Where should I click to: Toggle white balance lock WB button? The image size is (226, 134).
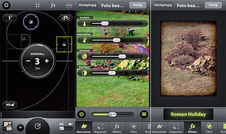tap(10, 105)
